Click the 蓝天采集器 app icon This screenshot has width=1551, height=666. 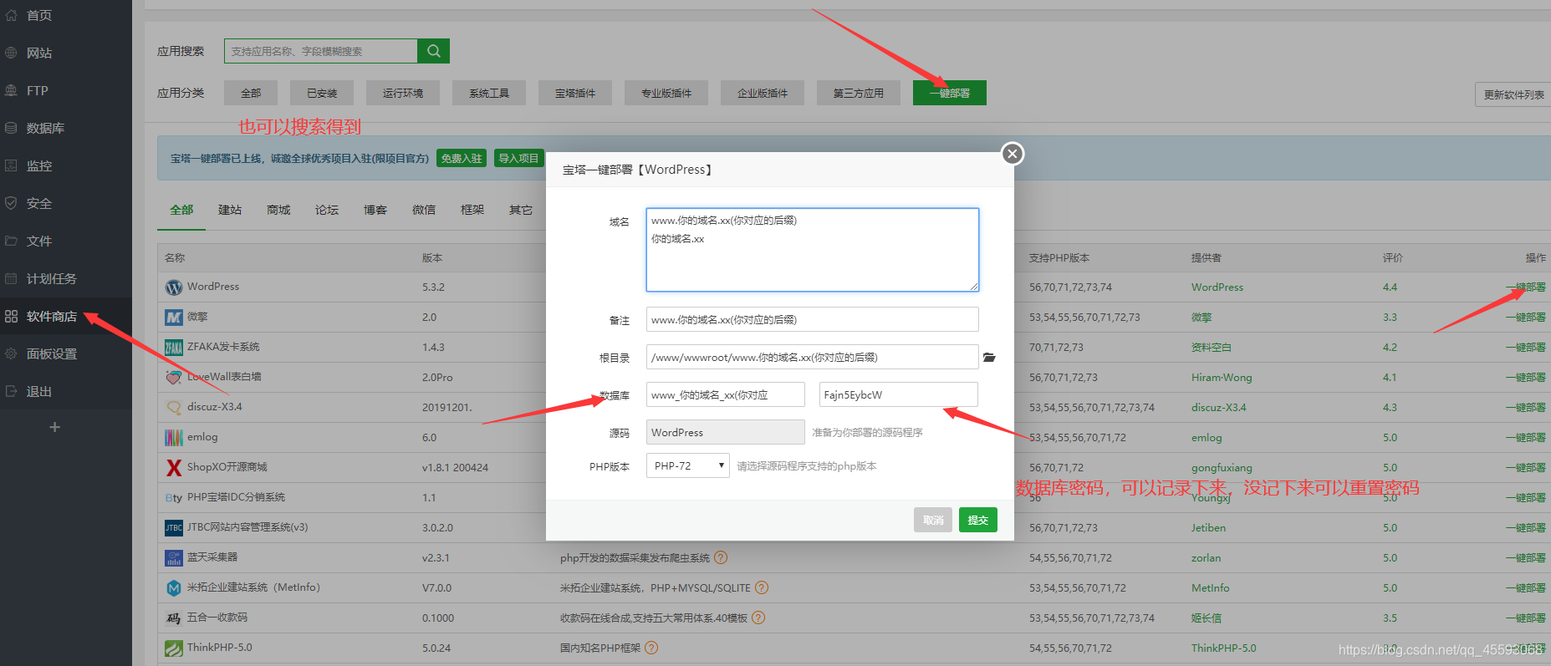(174, 558)
